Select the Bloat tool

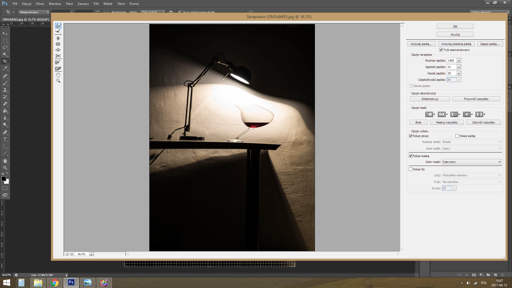click(58, 50)
